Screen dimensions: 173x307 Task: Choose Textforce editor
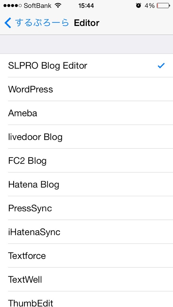point(86,256)
